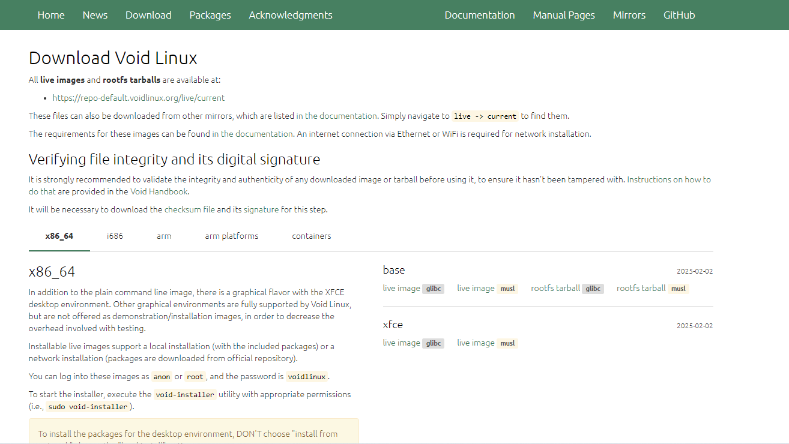Open the GitHub navigation link
This screenshot has width=789, height=444.
pos(679,15)
